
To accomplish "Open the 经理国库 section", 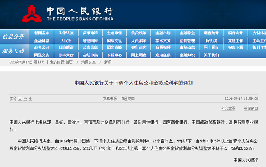I will (x=90, y=41).
